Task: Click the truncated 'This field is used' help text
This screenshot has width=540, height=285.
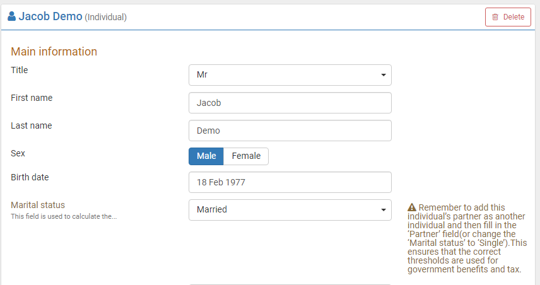Action: [x=64, y=216]
